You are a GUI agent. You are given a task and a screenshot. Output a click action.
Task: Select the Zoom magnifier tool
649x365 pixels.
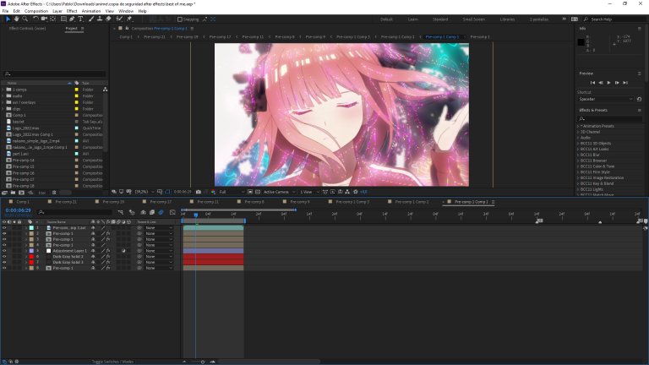click(25, 19)
